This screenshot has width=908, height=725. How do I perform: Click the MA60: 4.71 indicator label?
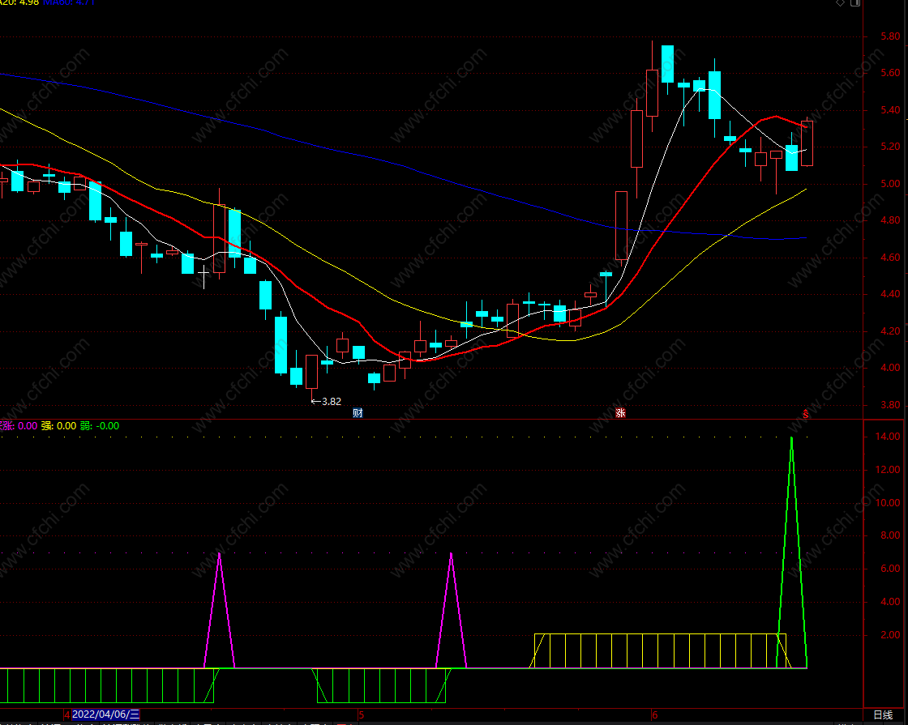click(x=69, y=2)
